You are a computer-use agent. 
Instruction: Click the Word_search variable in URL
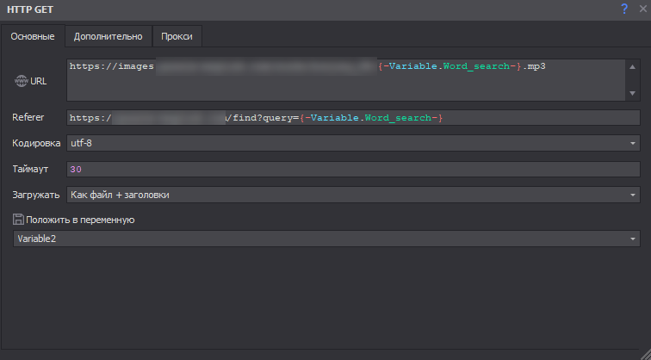click(x=475, y=65)
